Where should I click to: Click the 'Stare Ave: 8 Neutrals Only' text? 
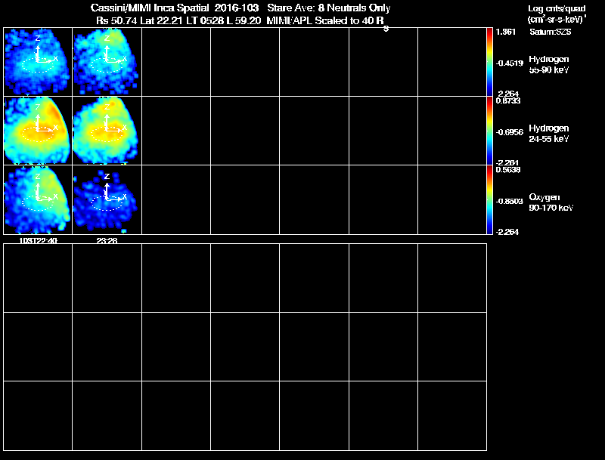tap(329, 8)
